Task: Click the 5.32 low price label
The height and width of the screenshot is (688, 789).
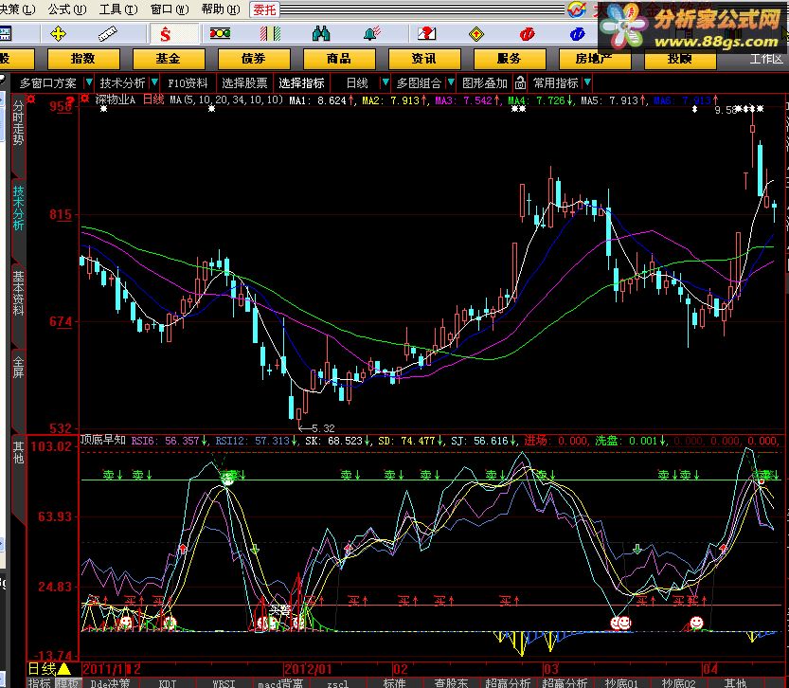Action: 323,428
